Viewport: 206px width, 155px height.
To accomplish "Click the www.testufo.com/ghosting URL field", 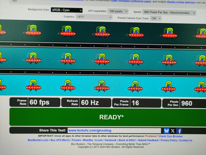I will pyautogui.click(x=114, y=131).
